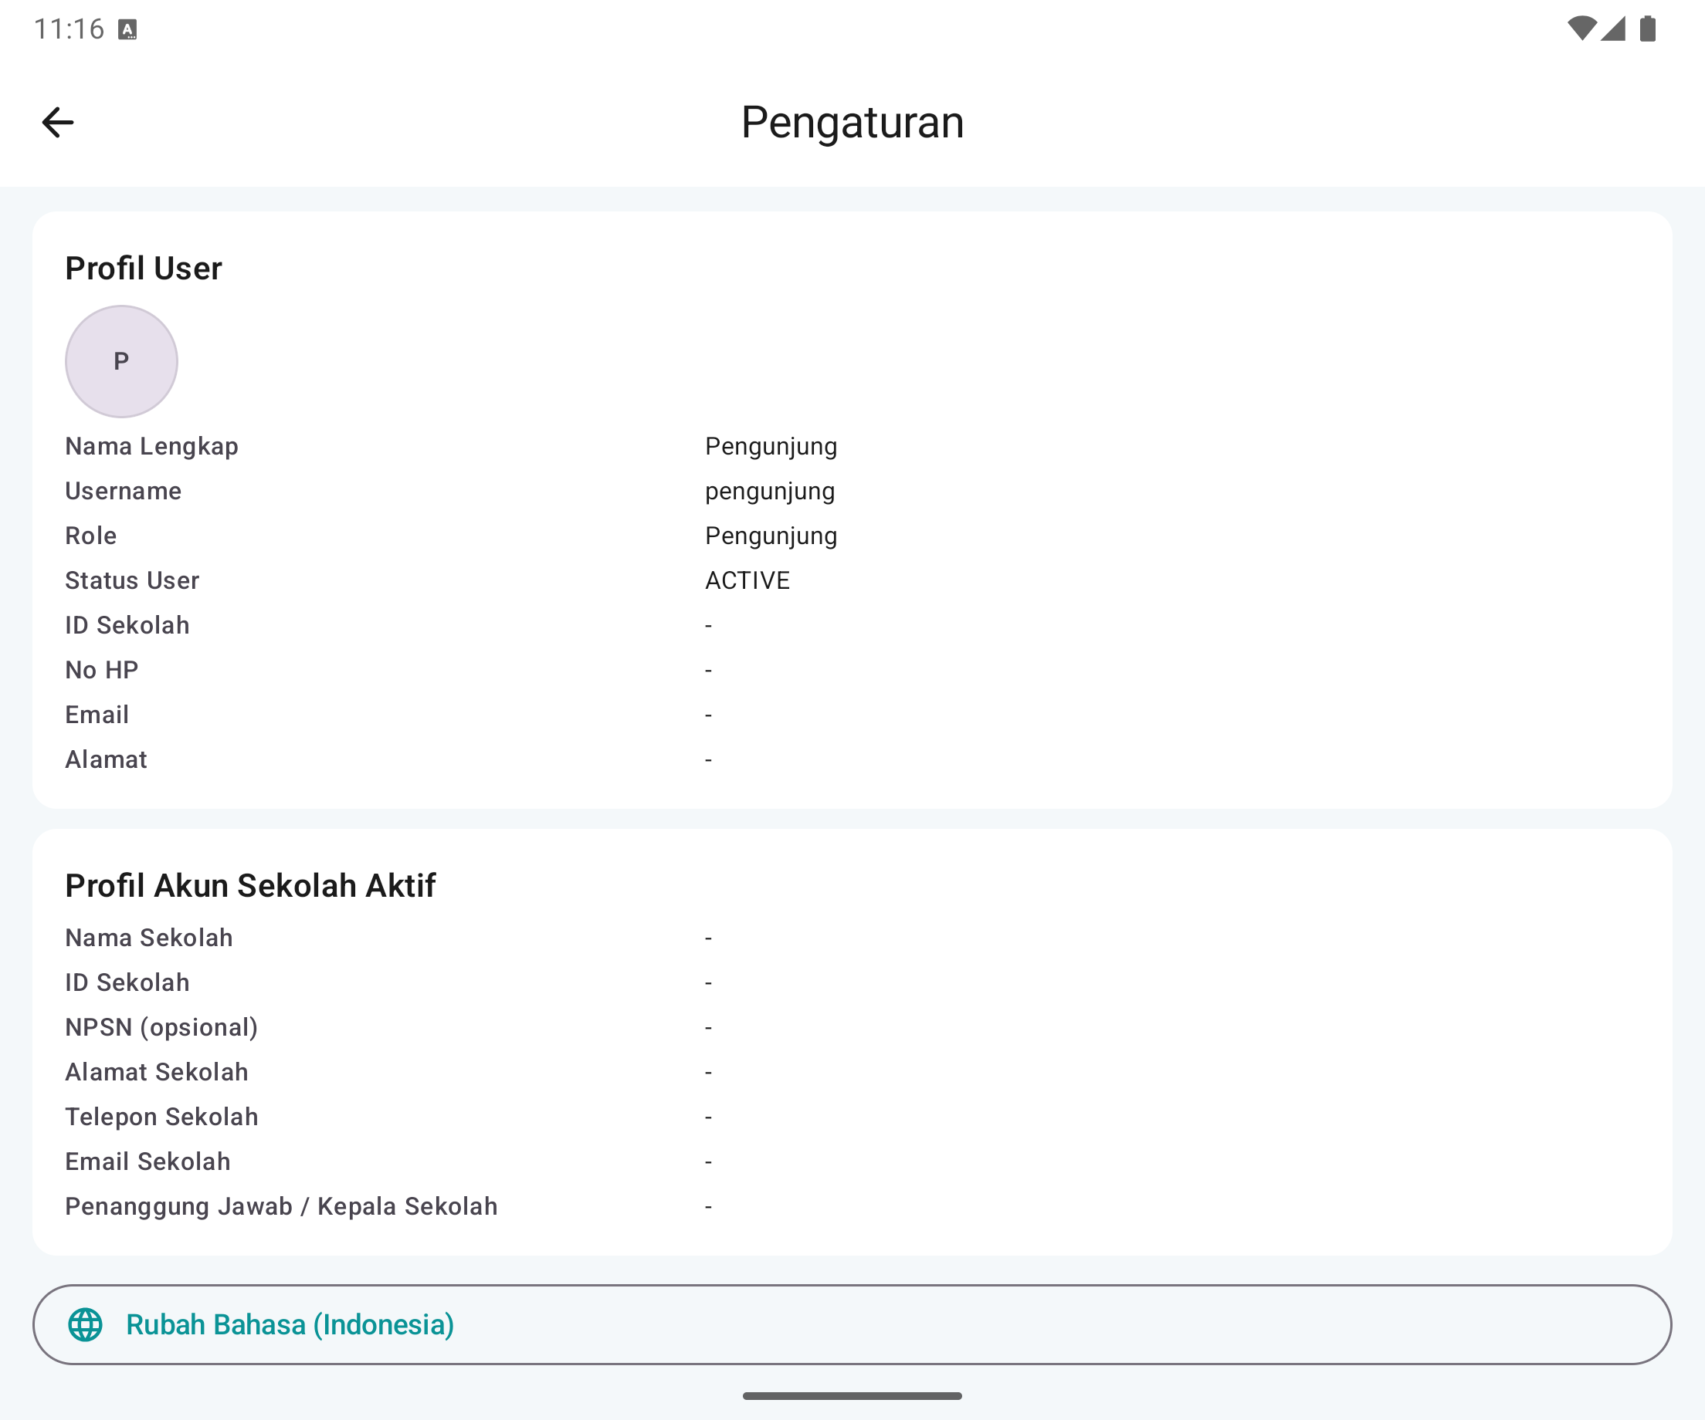1705x1420 pixels.
Task: Tap the navigation home gesture bar
Action: (852, 1395)
